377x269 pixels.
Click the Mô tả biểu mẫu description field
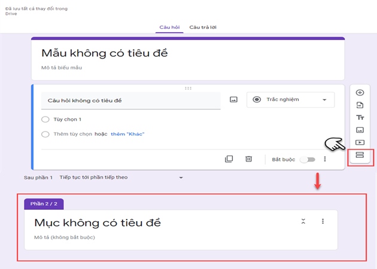tap(62, 68)
